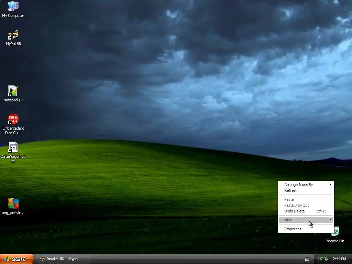Click the Mypal icon in taskbar button
Image resolution: width=352 pixels, height=264 pixels.
click(42, 259)
